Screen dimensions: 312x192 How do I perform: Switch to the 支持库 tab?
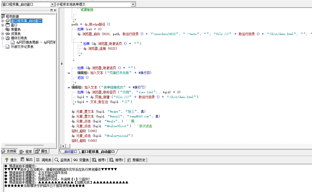point(9,151)
